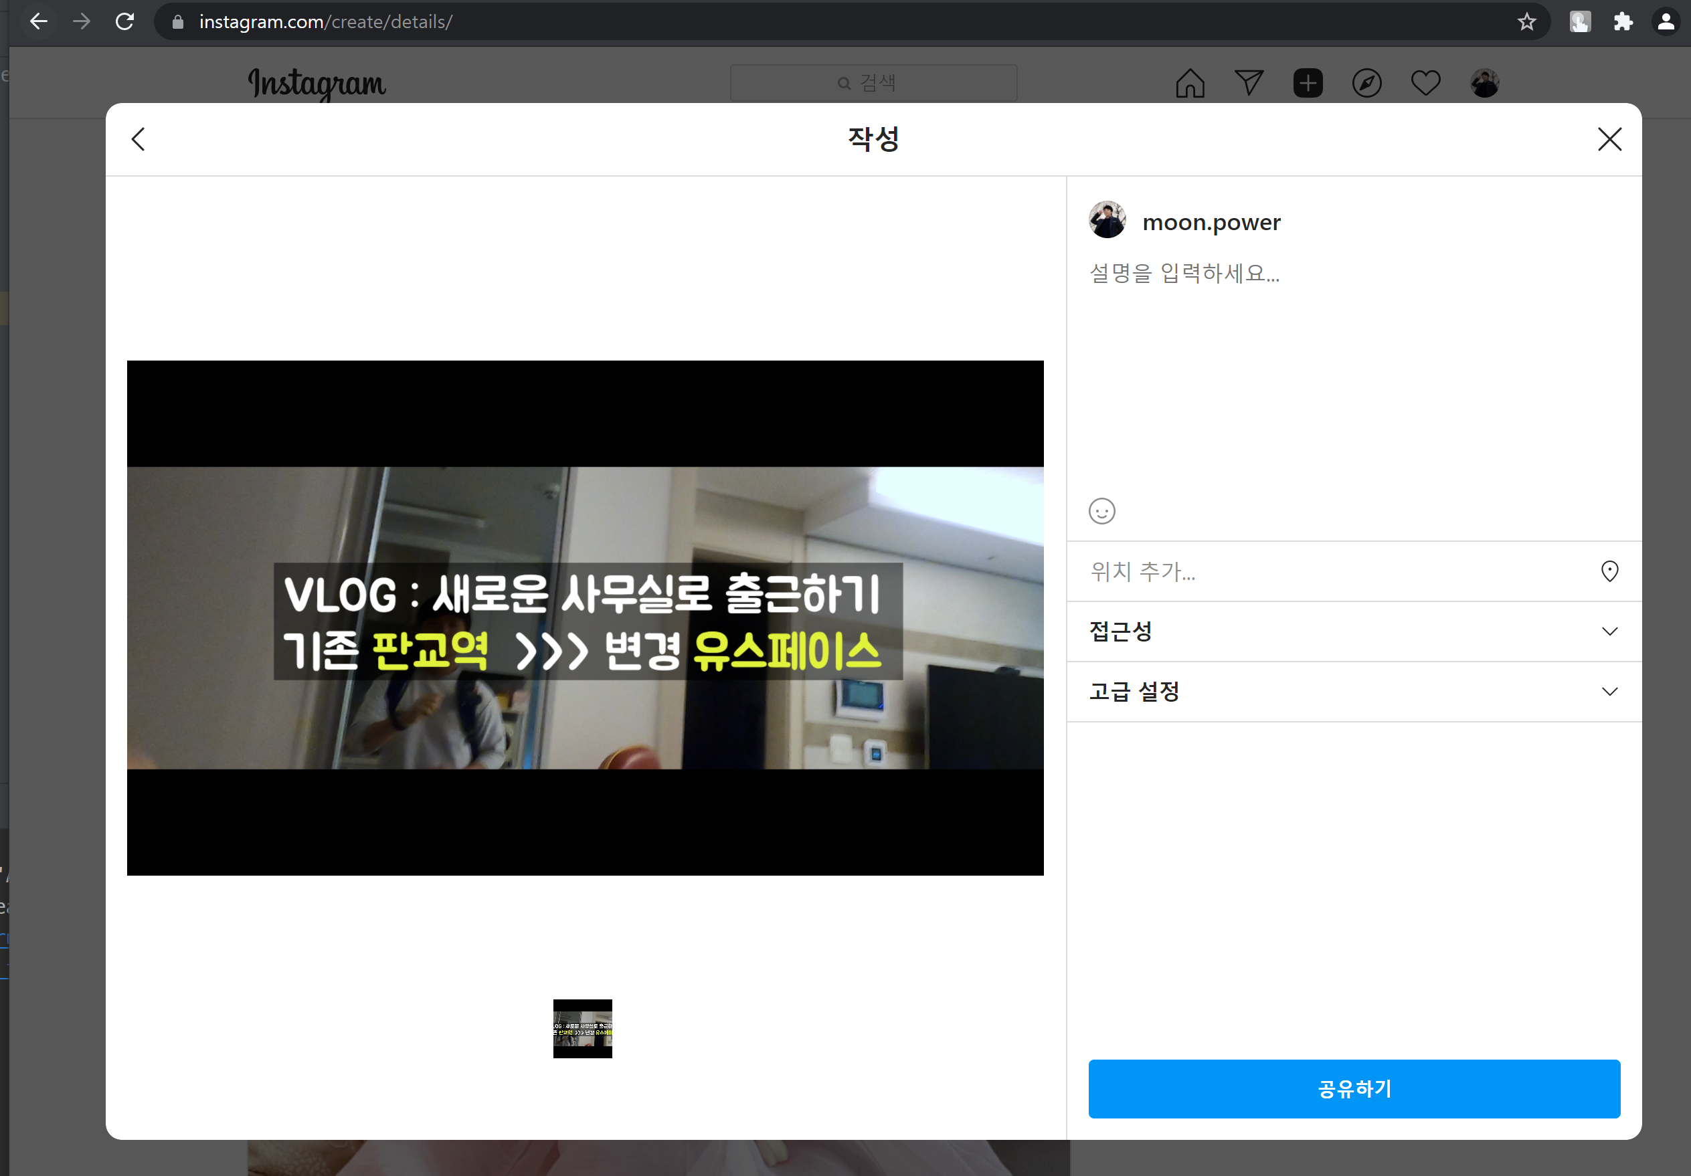Click the back arrow in the 작성 dialog
This screenshot has height=1176, width=1691.
coord(139,139)
